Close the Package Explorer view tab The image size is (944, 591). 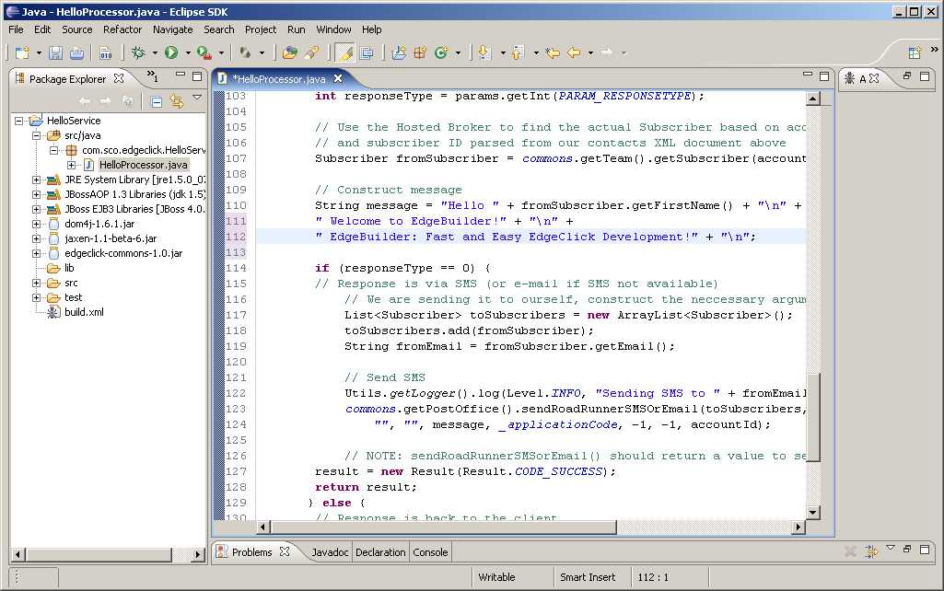[x=119, y=78]
